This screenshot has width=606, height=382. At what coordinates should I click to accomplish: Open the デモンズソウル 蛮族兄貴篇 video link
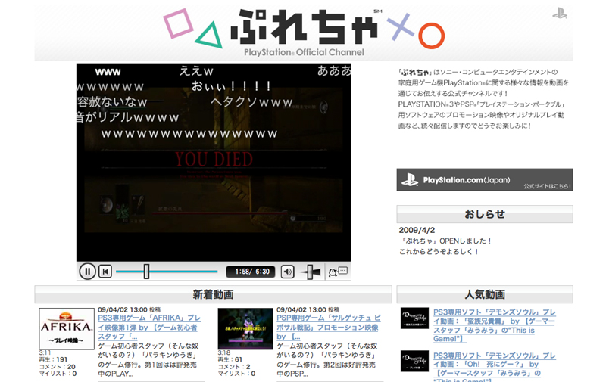coord(494,325)
